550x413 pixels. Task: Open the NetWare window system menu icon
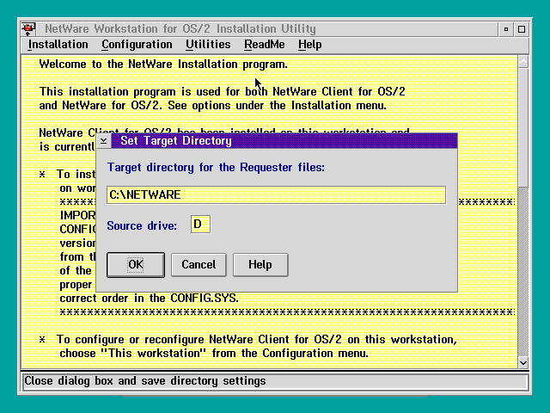click(x=28, y=28)
